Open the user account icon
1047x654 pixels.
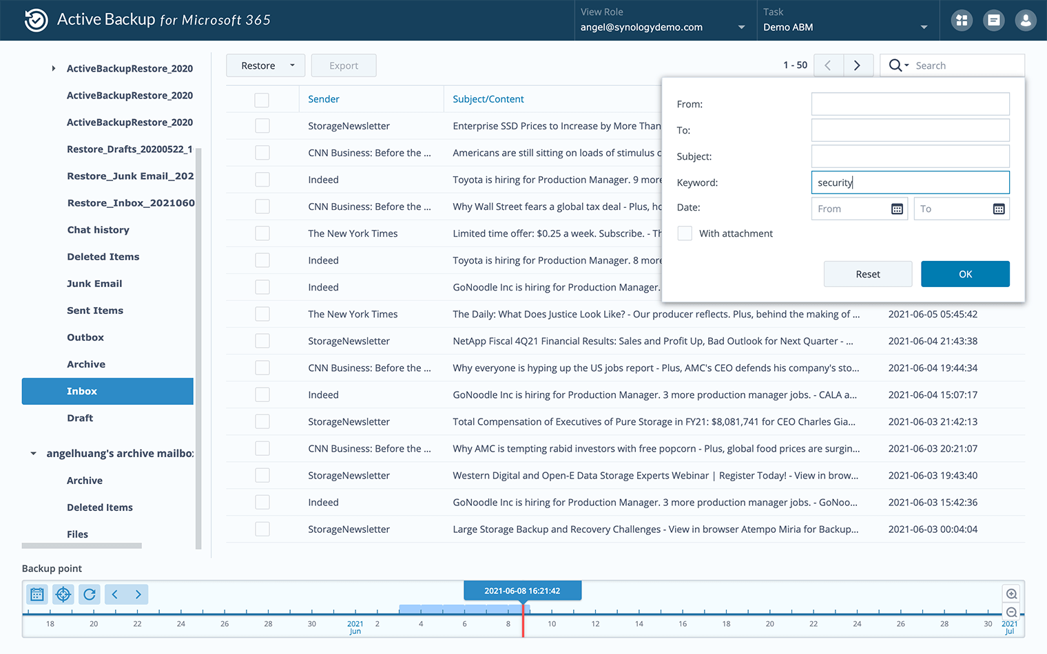click(x=1026, y=20)
